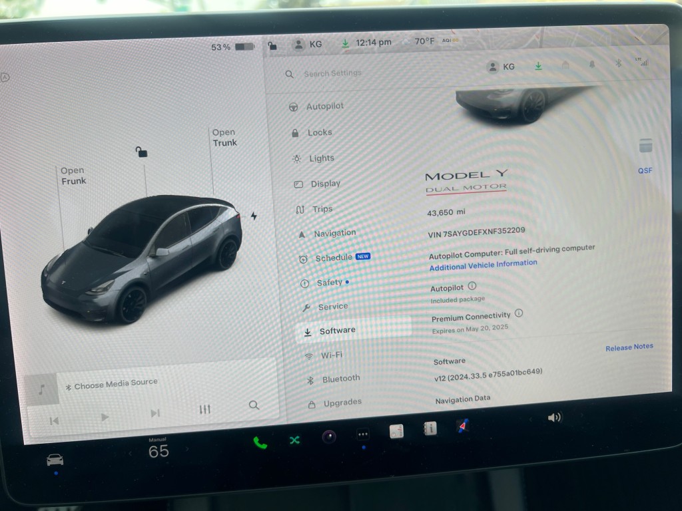Open the KG driver profile in settings header

(x=501, y=67)
